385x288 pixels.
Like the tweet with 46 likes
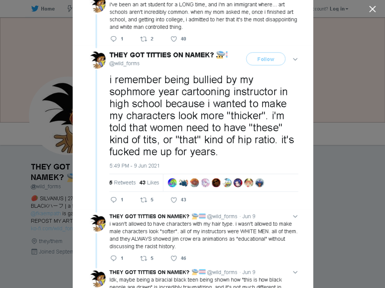click(x=174, y=258)
